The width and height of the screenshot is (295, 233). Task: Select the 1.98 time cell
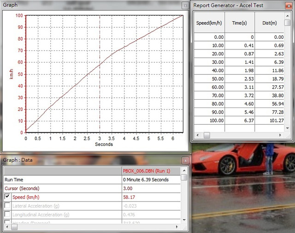pyautogui.click(x=240, y=71)
